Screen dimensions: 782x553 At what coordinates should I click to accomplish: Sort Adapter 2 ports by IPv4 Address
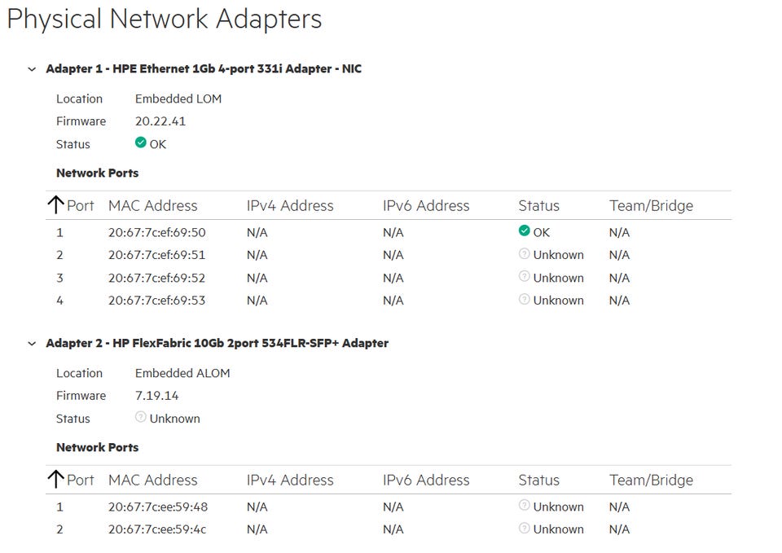click(x=290, y=480)
